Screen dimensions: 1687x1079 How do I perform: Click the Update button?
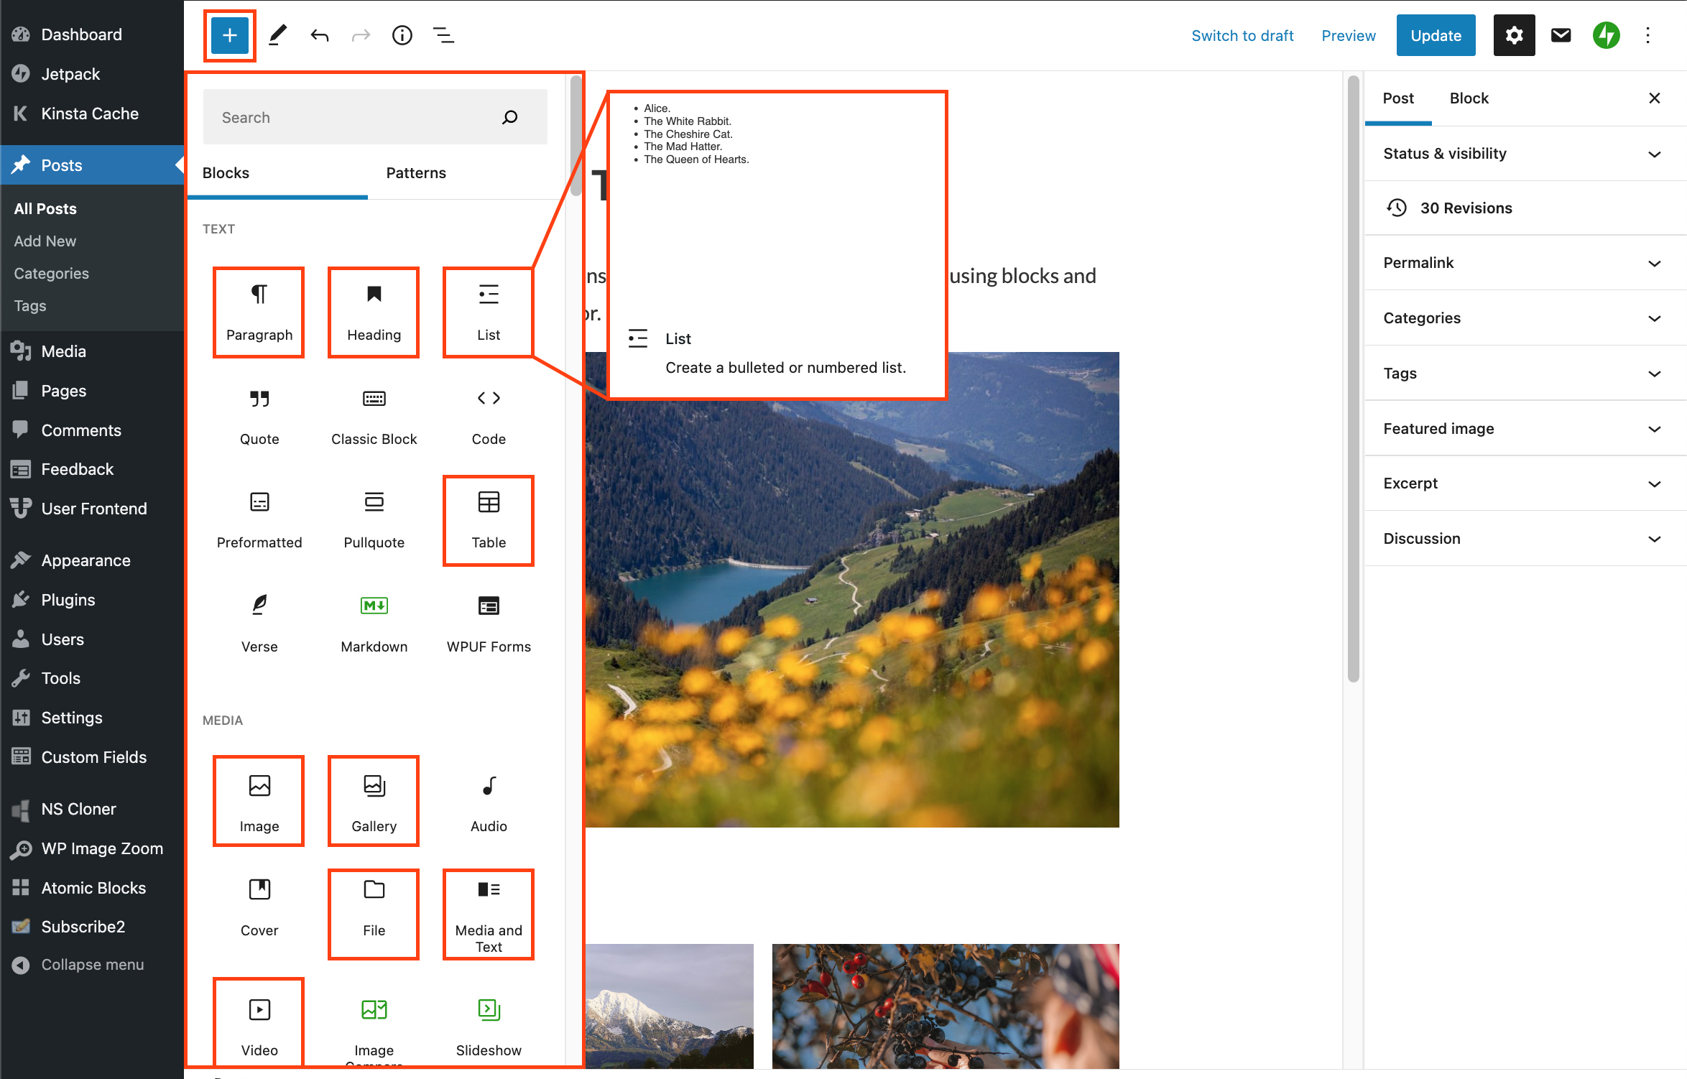click(1435, 35)
